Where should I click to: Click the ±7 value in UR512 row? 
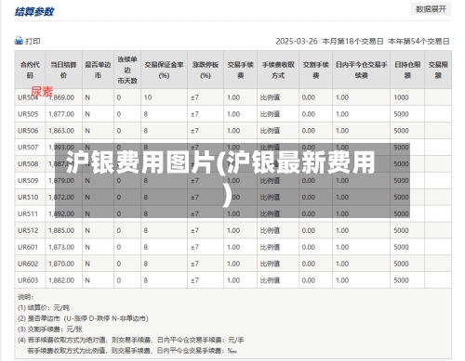(194, 230)
